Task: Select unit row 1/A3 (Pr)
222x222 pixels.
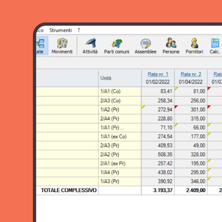Action: (120, 181)
